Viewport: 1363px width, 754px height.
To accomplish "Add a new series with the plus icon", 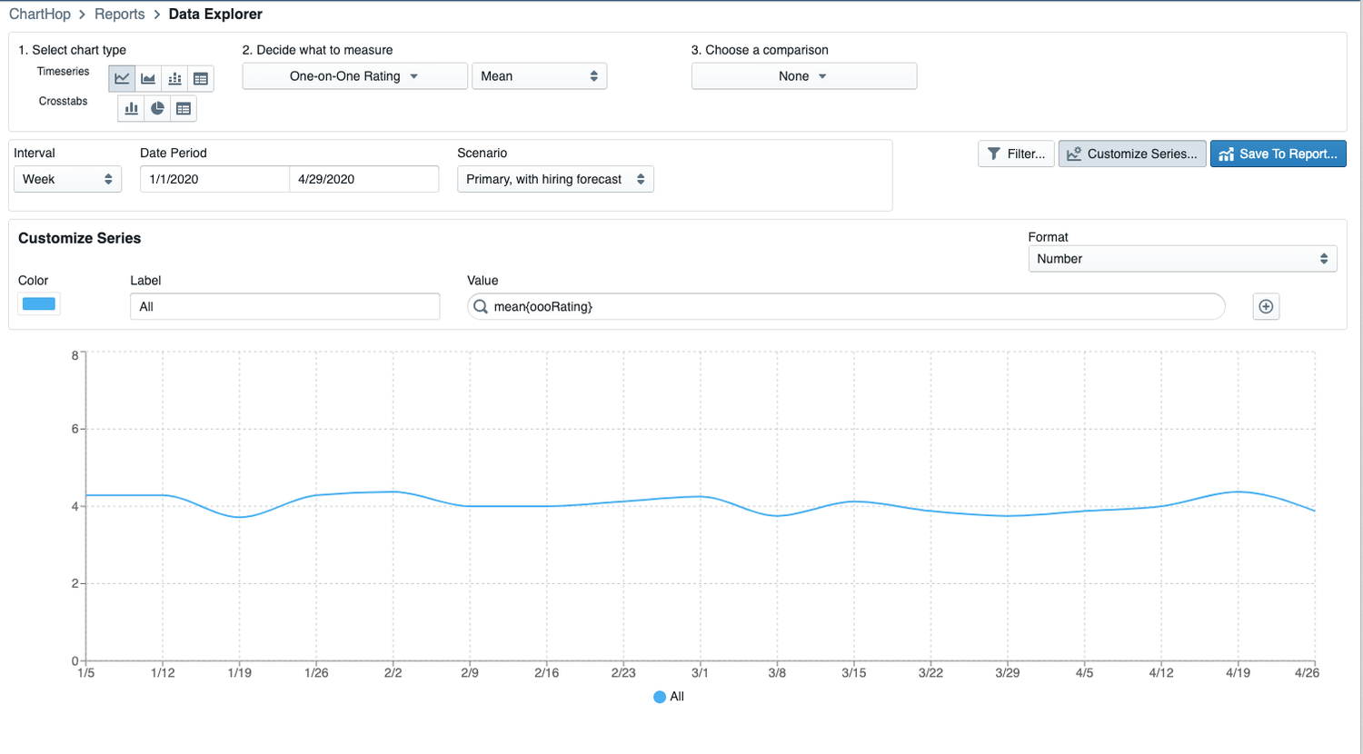I will click(1265, 306).
